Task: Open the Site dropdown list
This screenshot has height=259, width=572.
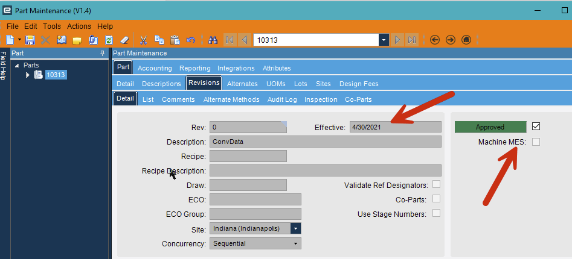Action: tap(296, 228)
